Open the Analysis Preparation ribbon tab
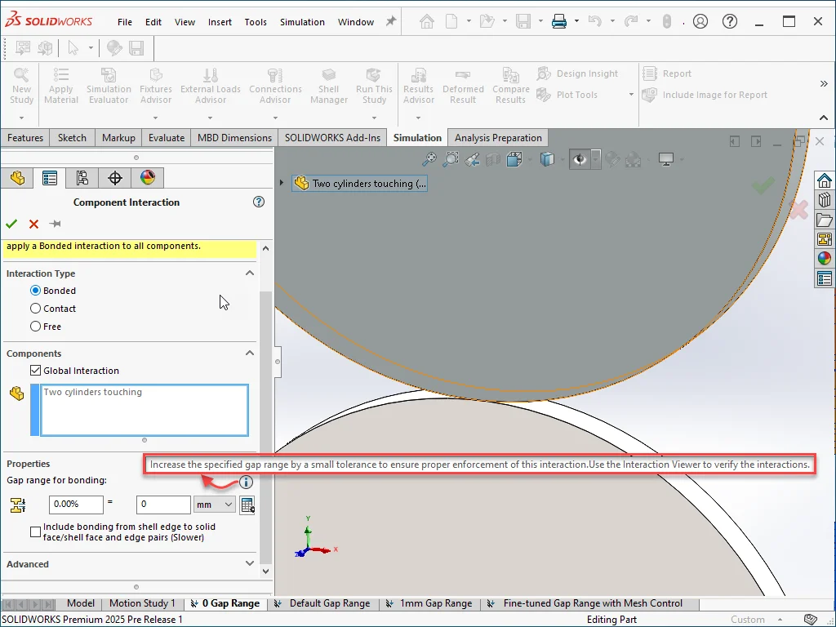Screen dimensions: 836x627 pyautogui.click(x=498, y=138)
